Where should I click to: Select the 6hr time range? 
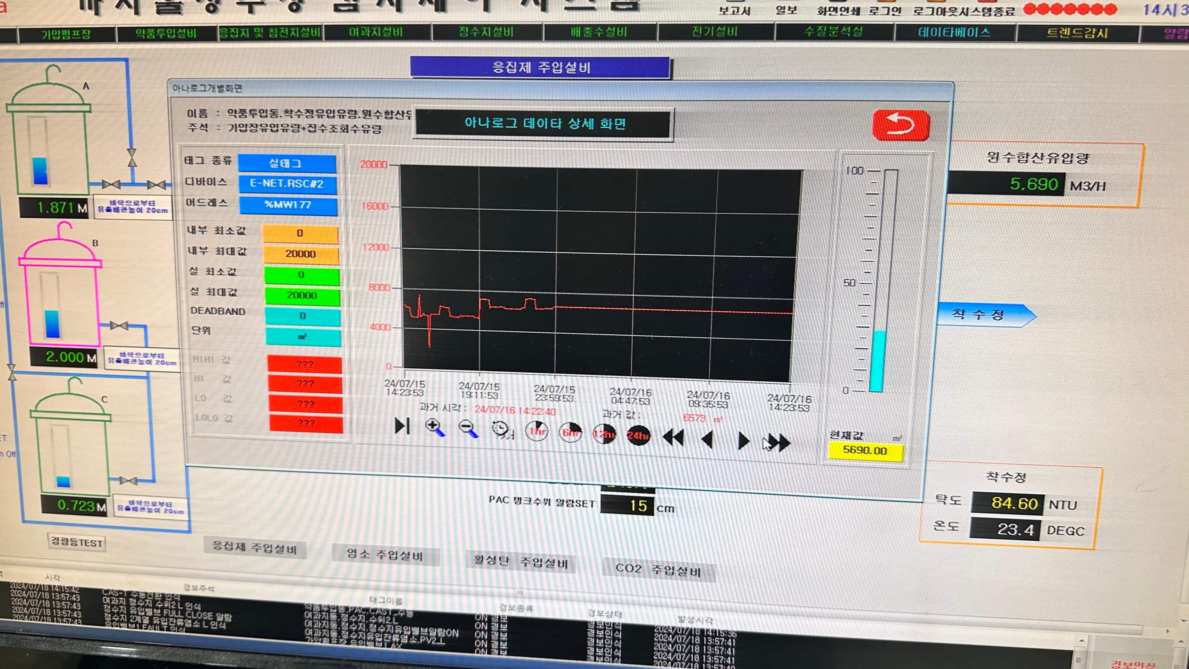pyautogui.click(x=570, y=434)
